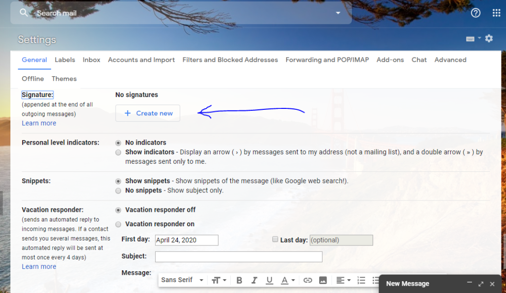Click the numbered list icon
The width and height of the screenshot is (506, 293).
361,280
